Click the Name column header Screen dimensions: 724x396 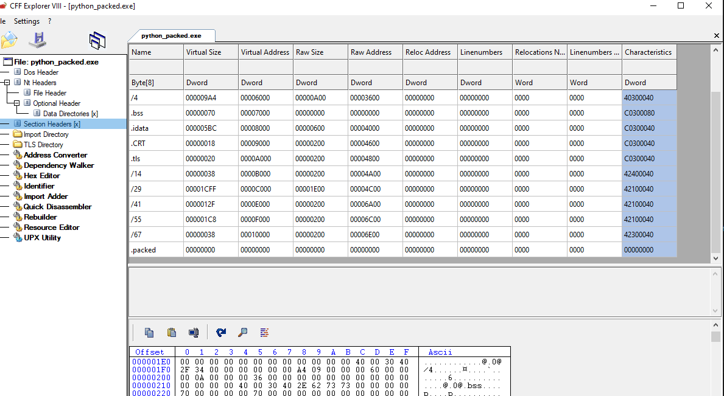tap(156, 52)
